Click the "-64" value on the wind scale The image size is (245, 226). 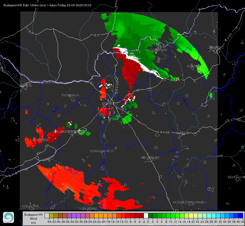pyautogui.click(x=49, y=222)
